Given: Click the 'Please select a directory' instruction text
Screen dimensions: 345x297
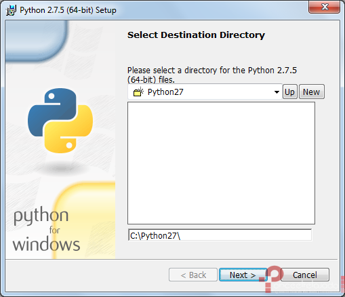Looking at the screenshot, I should pyautogui.click(x=212, y=75).
